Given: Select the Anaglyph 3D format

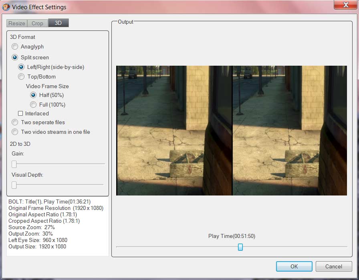Looking at the screenshot, I should [x=15, y=47].
